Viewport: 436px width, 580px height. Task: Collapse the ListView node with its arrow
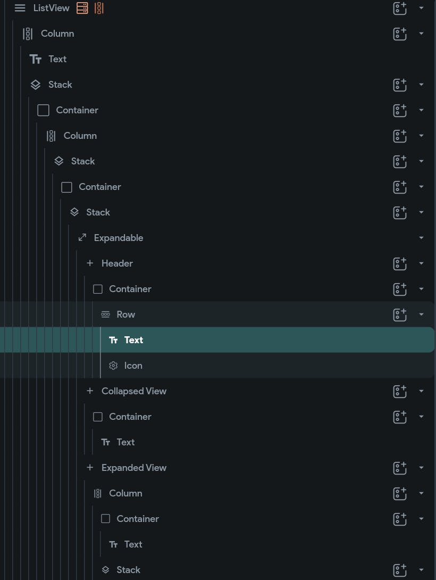(x=421, y=8)
